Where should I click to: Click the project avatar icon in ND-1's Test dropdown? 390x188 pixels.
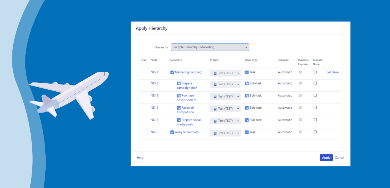tap(215, 73)
